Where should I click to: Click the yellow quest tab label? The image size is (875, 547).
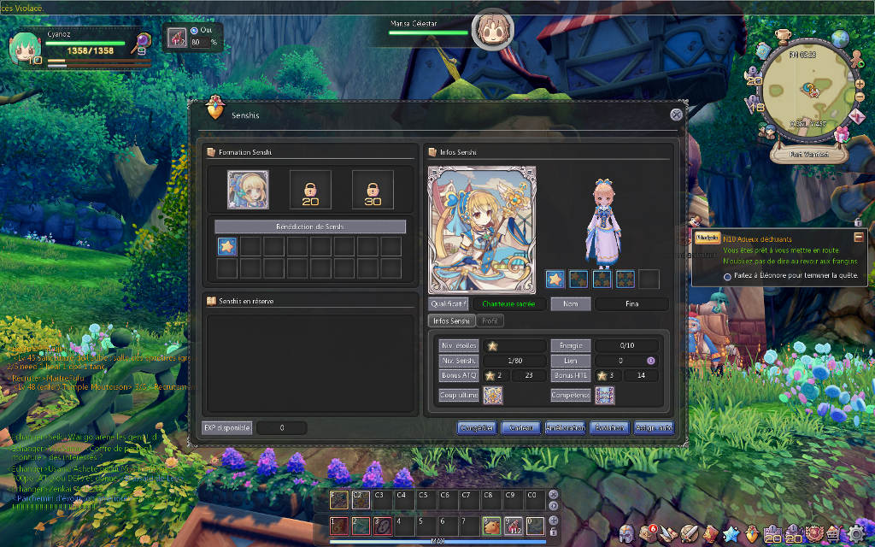pos(707,238)
